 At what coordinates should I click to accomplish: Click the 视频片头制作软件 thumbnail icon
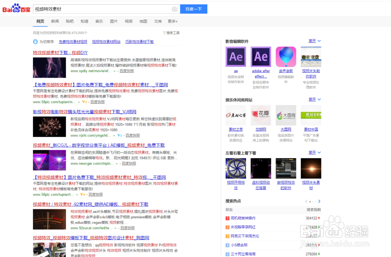(x=311, y=57)
